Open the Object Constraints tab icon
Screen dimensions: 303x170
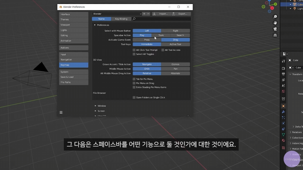pyautogui.click(x=283, y=129)
